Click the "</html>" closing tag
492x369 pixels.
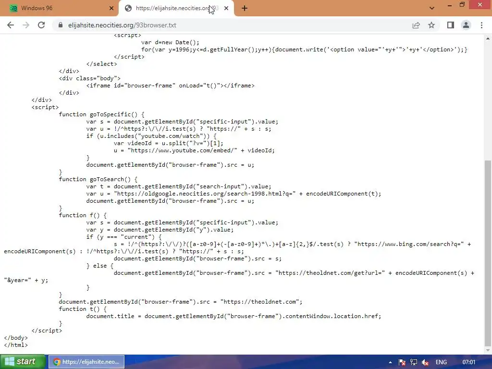tap(16, 345)
